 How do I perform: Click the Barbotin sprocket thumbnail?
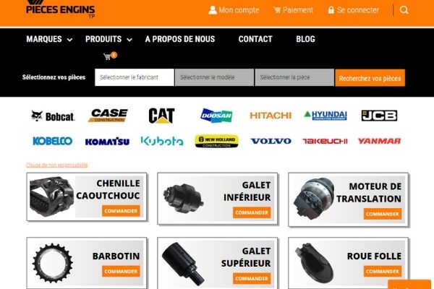53,263
